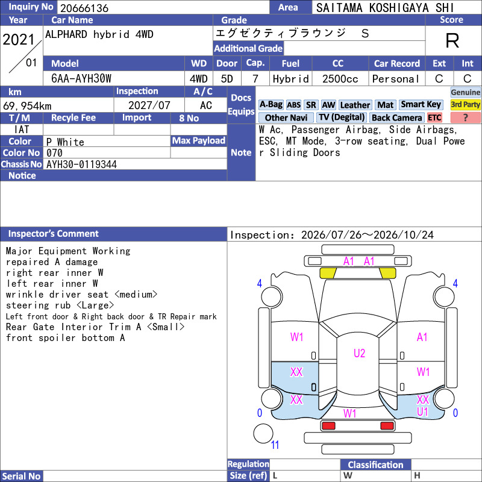Click the W1 mark on rear bumper
The image size is (482, 482).
pyautogui.click(x=350, y=413)
